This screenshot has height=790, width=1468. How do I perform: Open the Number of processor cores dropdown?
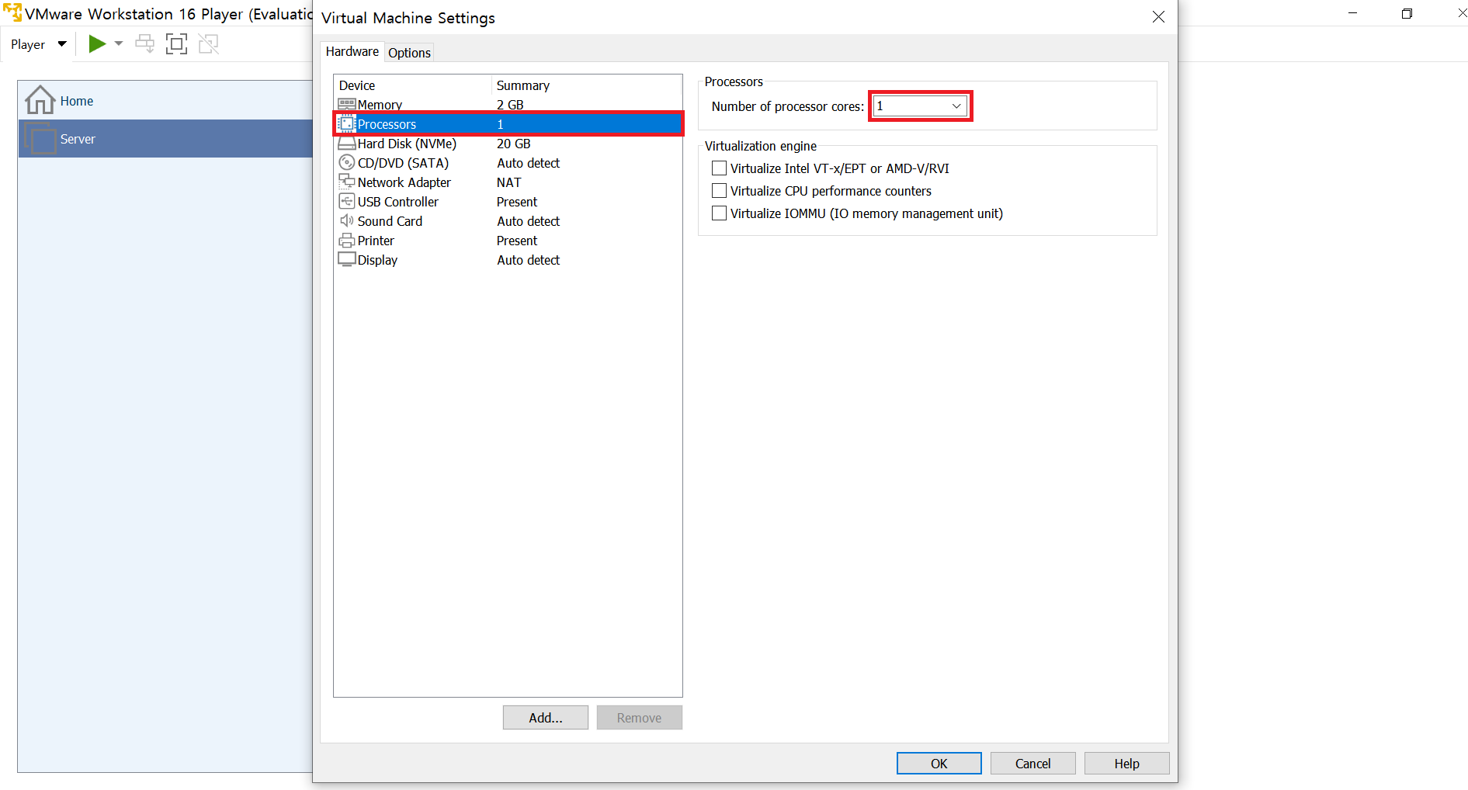click(x=921, y=106)
